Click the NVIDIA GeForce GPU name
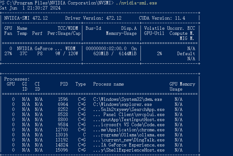Viewport: 233px width, 156px height. point(39,49)
